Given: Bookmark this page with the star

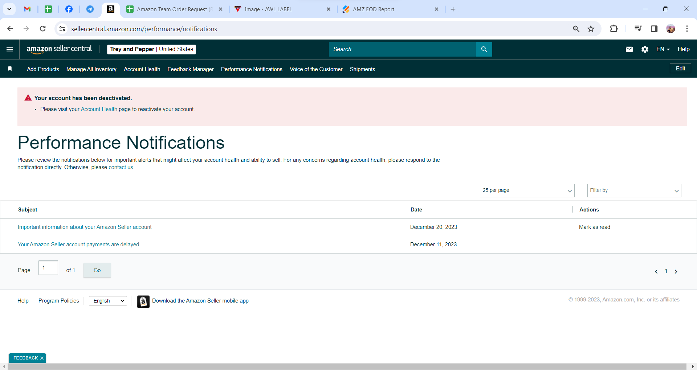Looking at the screenshot, I should pyautogui.click(x=591, y=29).
